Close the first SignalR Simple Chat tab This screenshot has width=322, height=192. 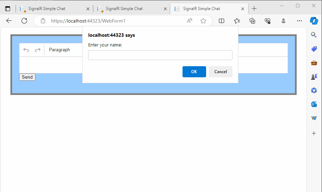pos(88,9)
